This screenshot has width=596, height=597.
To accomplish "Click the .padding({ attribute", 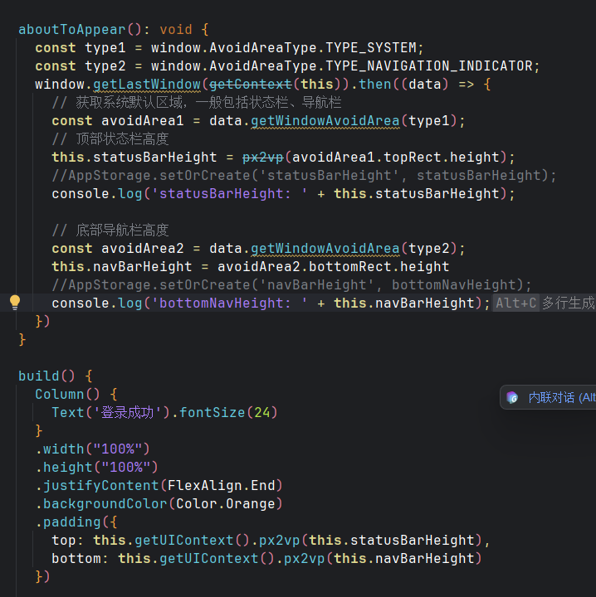I will [x=76, y=522].
